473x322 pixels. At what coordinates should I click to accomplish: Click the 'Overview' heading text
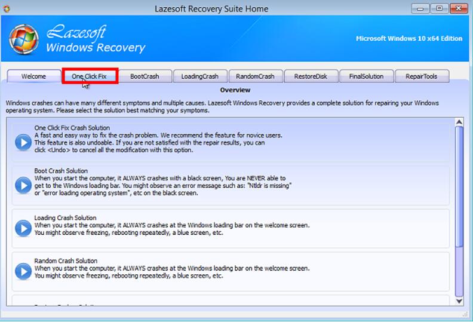pyautogui.click(x=235, y=90)
